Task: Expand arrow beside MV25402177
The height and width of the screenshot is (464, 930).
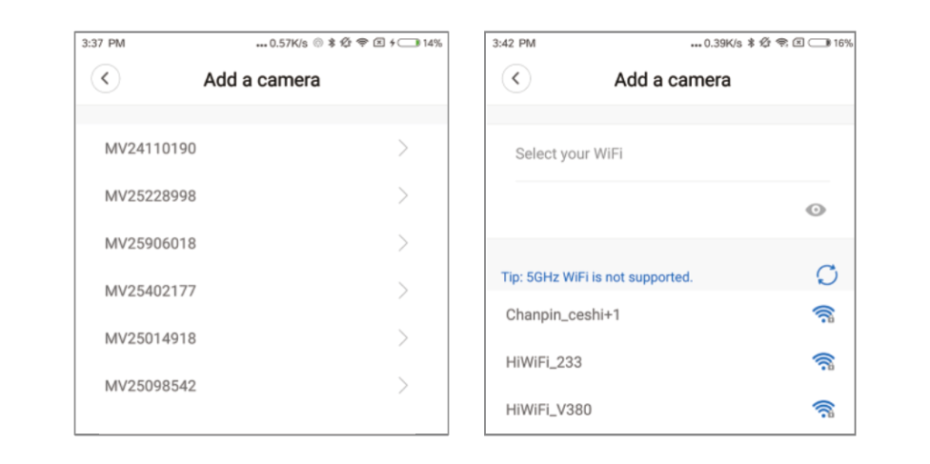Action: pos(404,291)
